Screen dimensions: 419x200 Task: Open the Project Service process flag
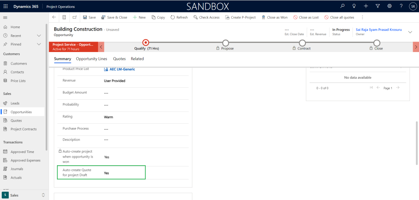coord(73,47)
